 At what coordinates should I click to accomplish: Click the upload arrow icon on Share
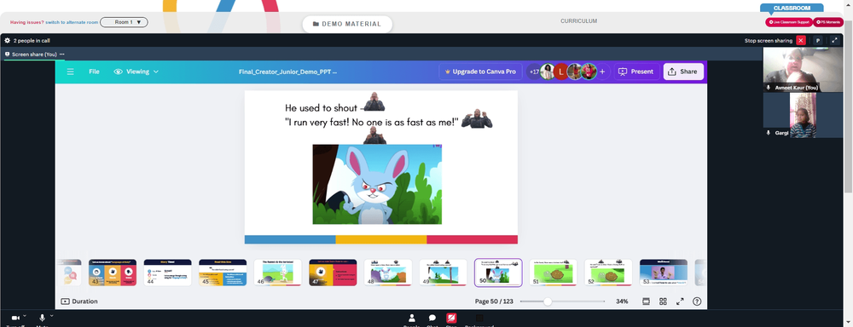(672, 72)
